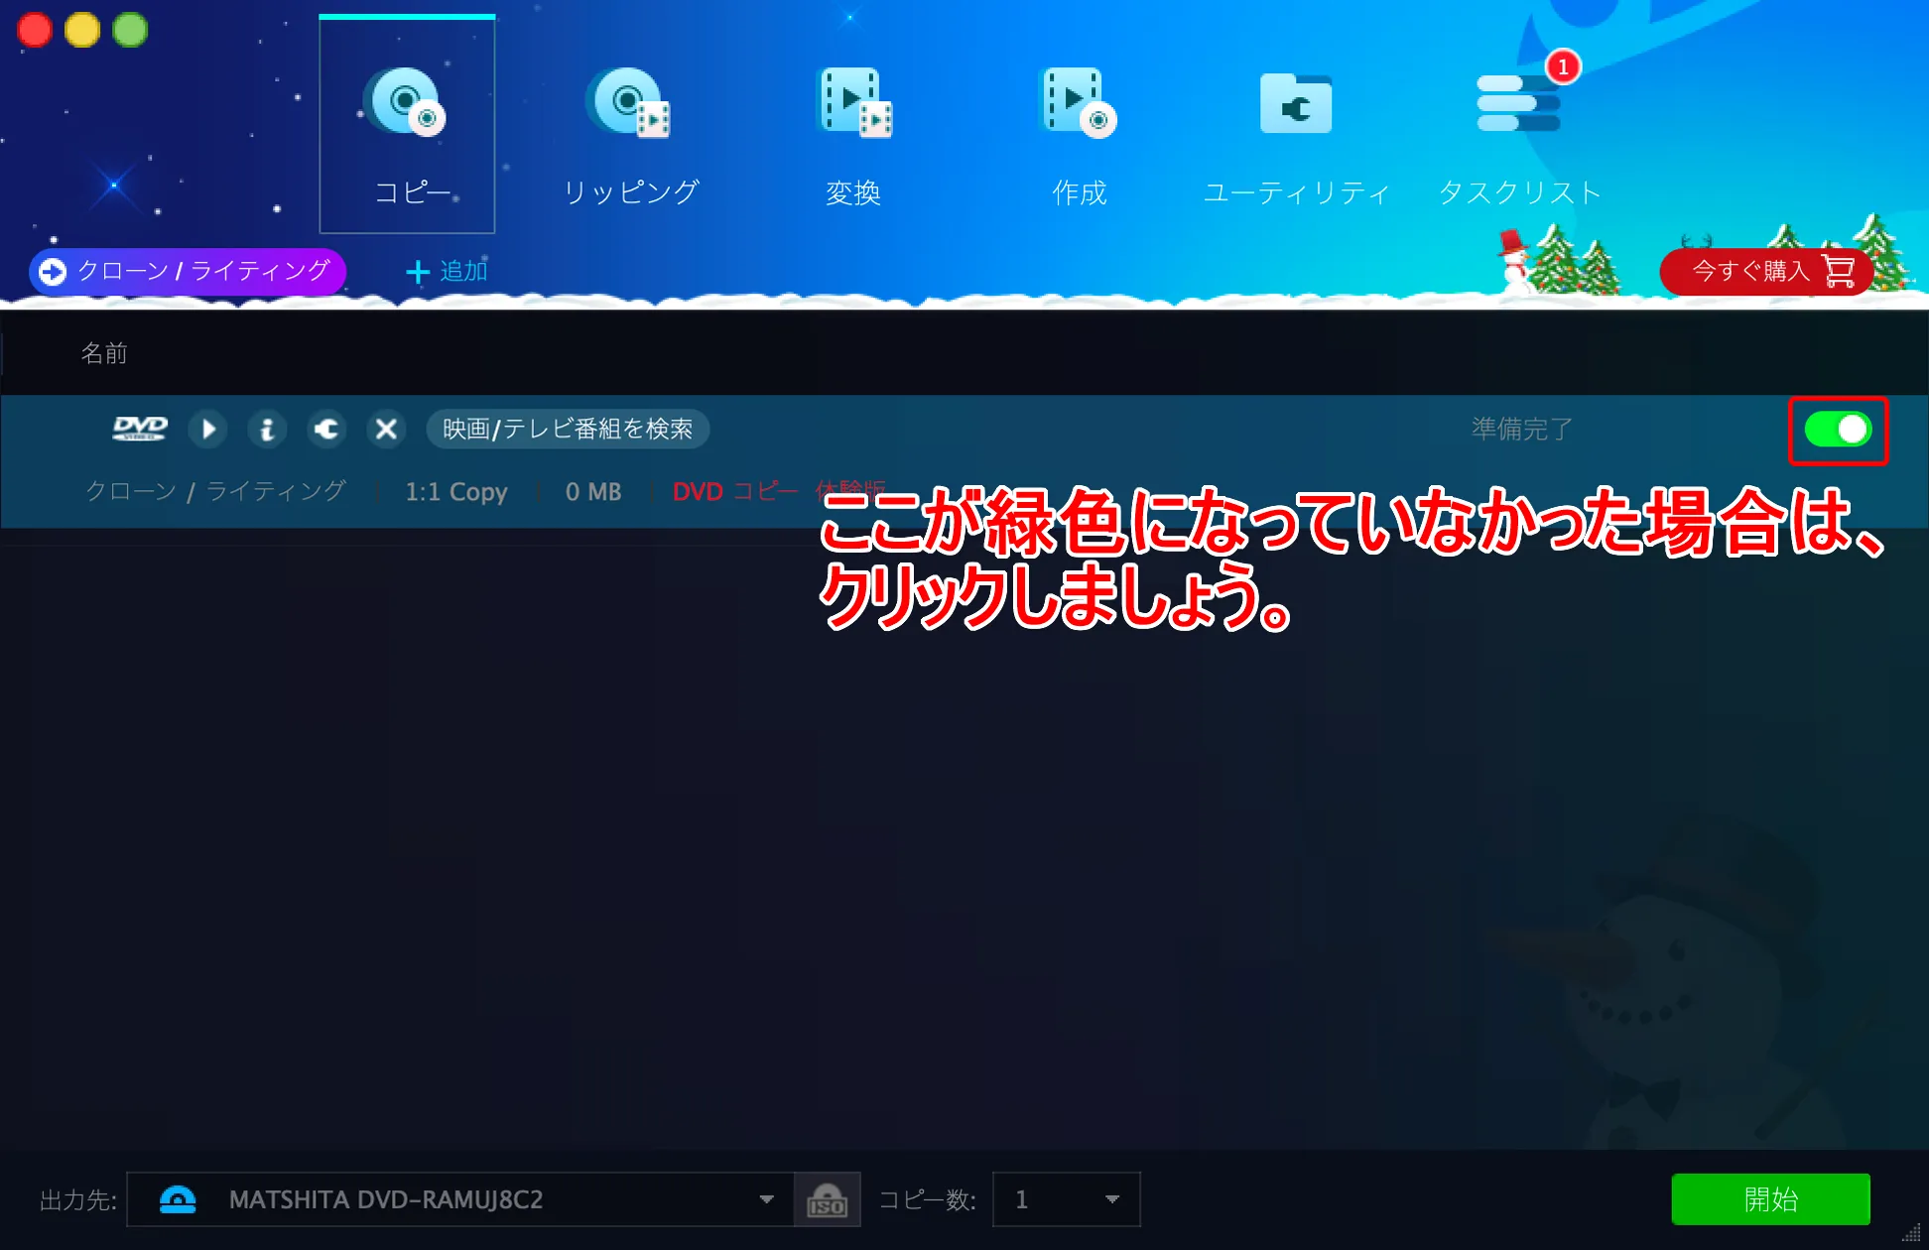Expand the MATSHITA DVD-RAMUJ8C2 output dropdown
1929x1250 pixels.
point(766,1199)
